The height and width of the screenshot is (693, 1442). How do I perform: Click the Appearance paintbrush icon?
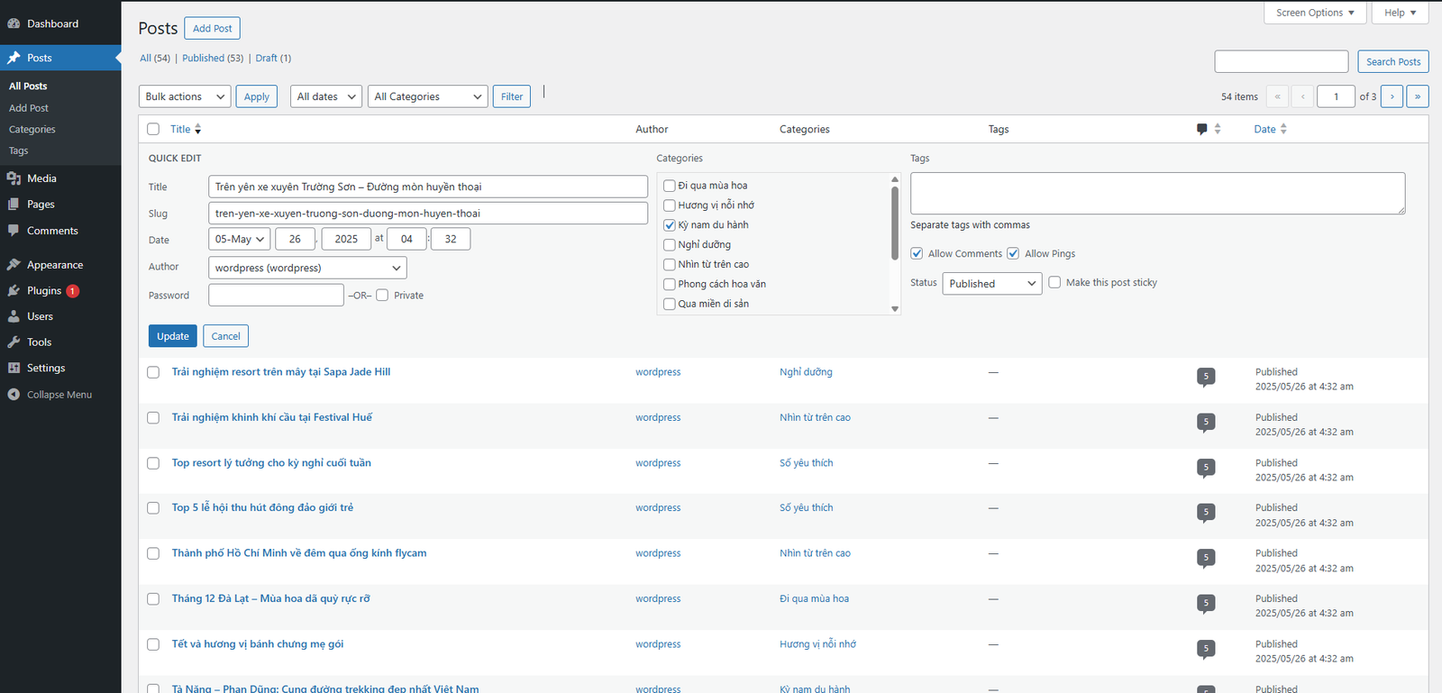pos(14,265)
